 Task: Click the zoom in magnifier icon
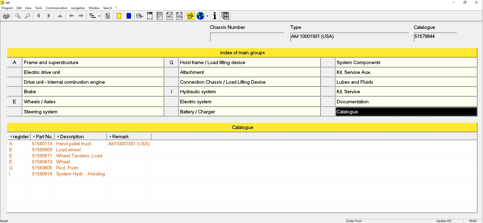18,16
